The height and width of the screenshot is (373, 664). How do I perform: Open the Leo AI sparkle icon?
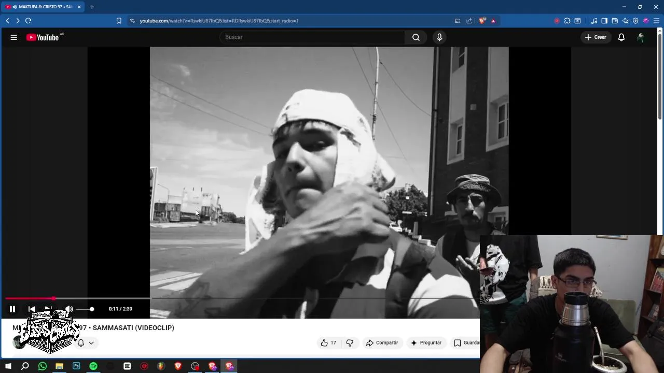coord(625,21)
